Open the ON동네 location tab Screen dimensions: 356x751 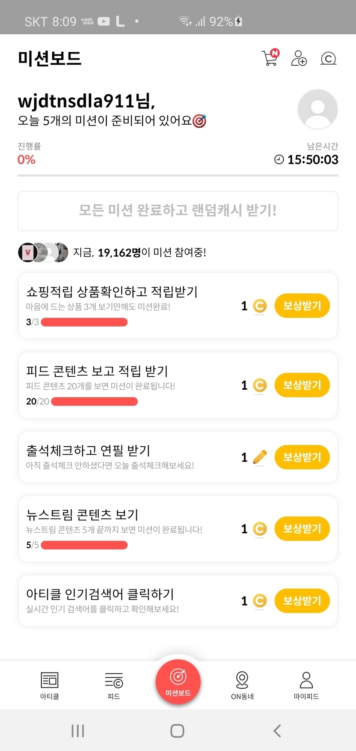coord(242,685)
